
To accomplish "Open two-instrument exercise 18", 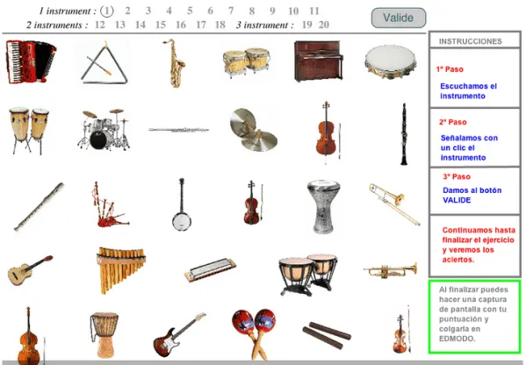I will [x=220, y=25].
